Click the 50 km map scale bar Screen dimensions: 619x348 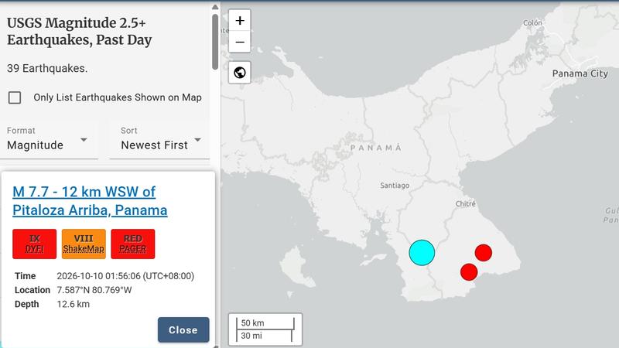(x=265, y=323)
